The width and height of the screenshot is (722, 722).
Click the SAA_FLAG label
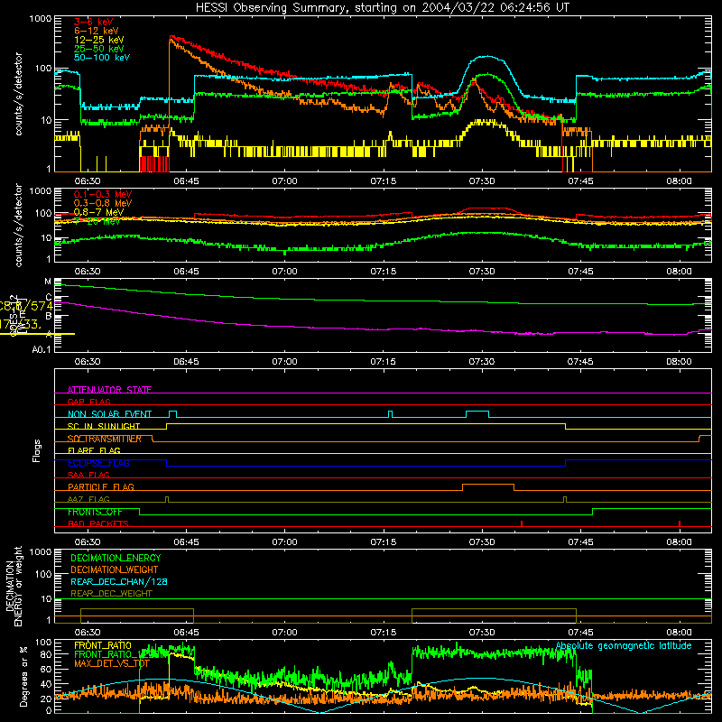pos(88,475)
